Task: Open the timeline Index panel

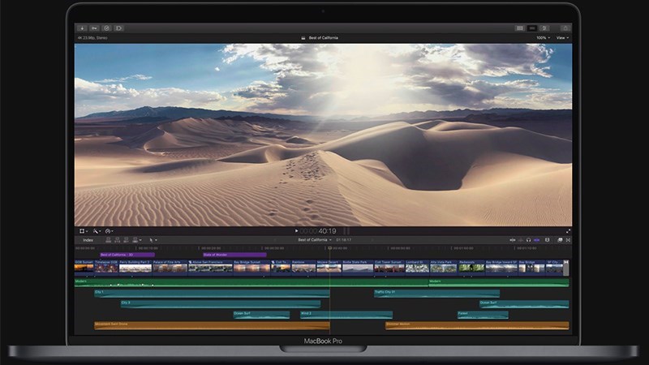Action: (x=88, y=240)
